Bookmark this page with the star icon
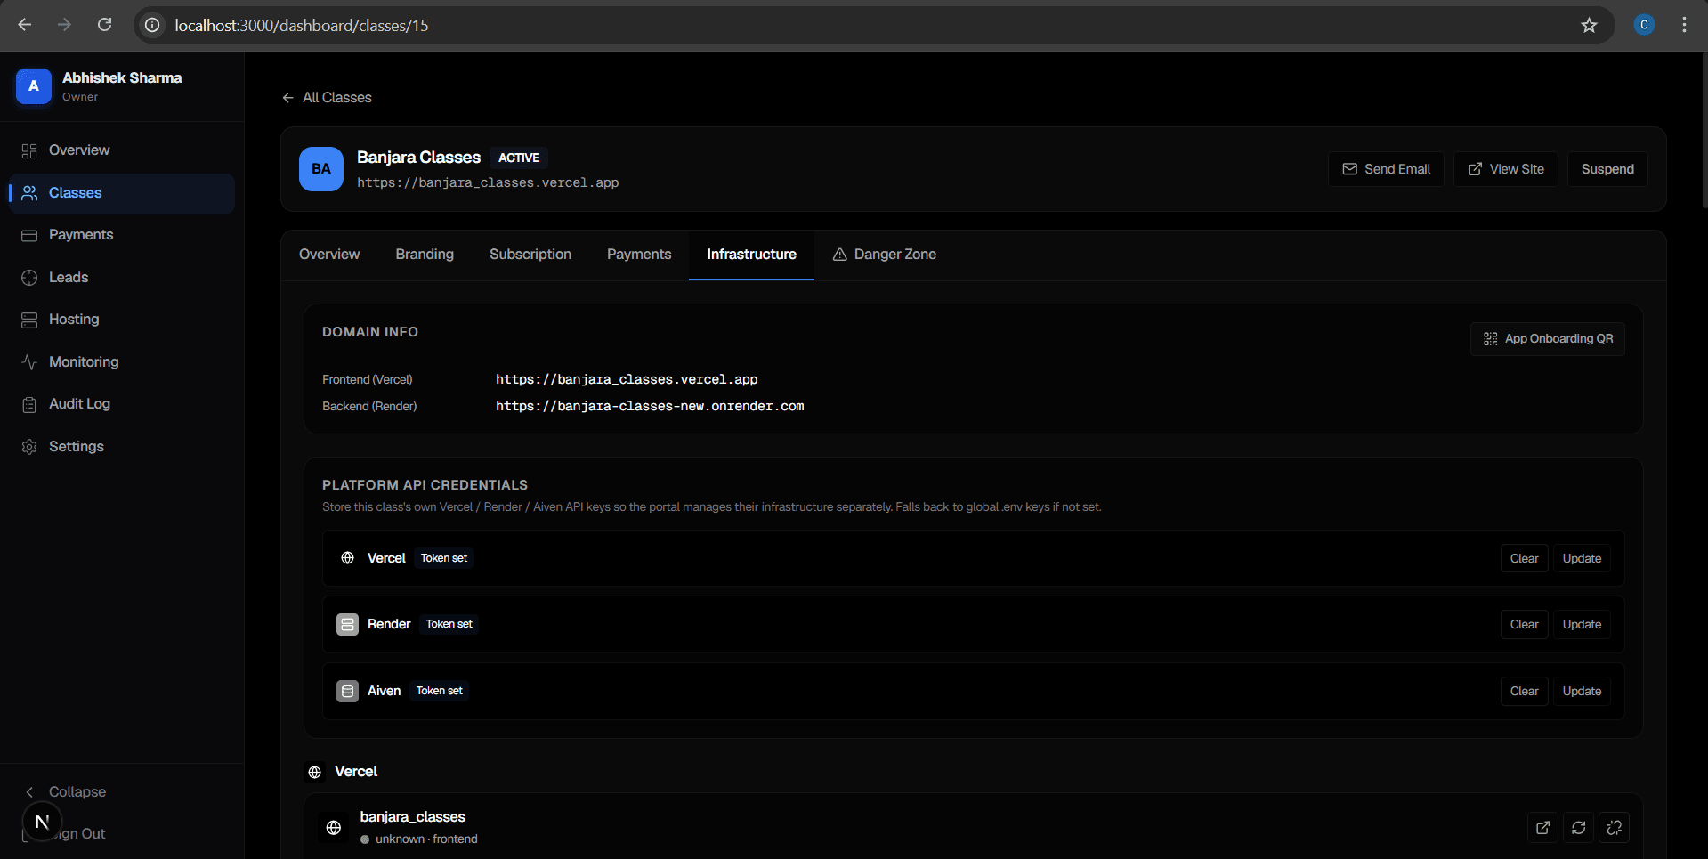Image resolution: width=1708 pixels, height=859 pixels. [1589, 25]
